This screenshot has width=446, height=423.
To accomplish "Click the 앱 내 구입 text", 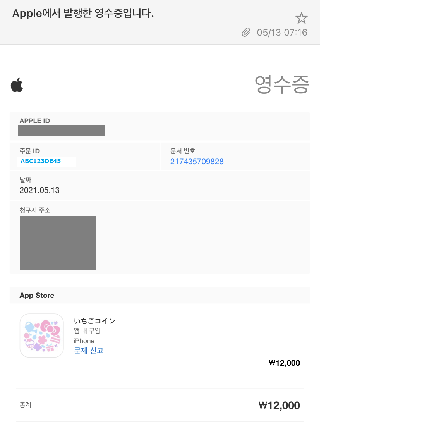I will (x=87, y=330).
